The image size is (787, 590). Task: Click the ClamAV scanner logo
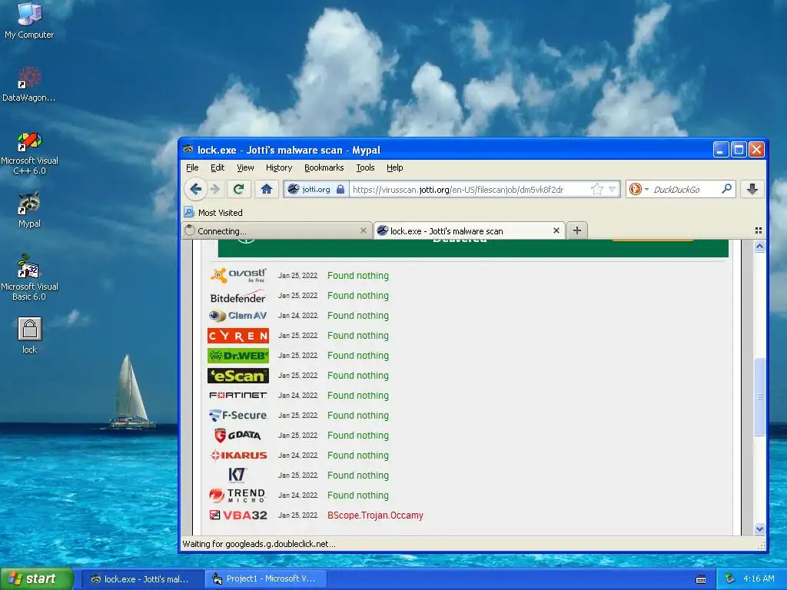(238, 316)
